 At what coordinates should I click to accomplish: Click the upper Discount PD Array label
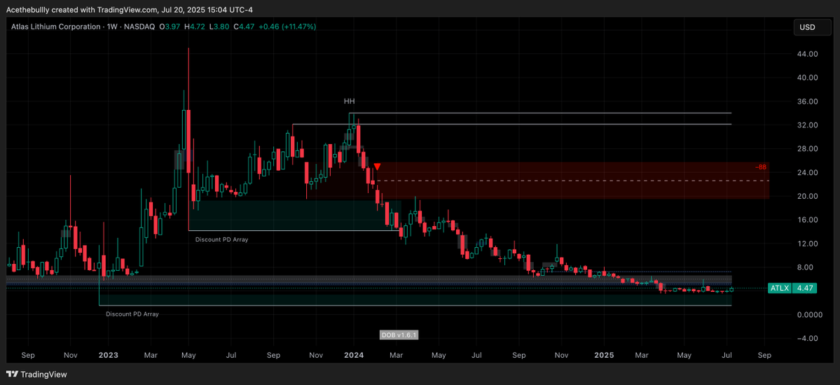point(222,239)
